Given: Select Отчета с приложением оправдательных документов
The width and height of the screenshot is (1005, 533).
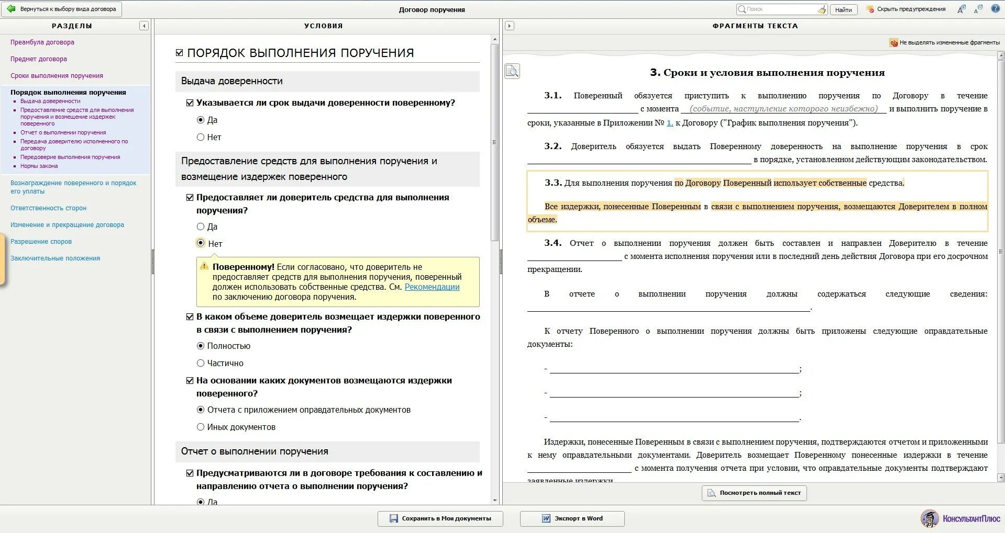Looking at the screenshot, I should tap(201, 410).
